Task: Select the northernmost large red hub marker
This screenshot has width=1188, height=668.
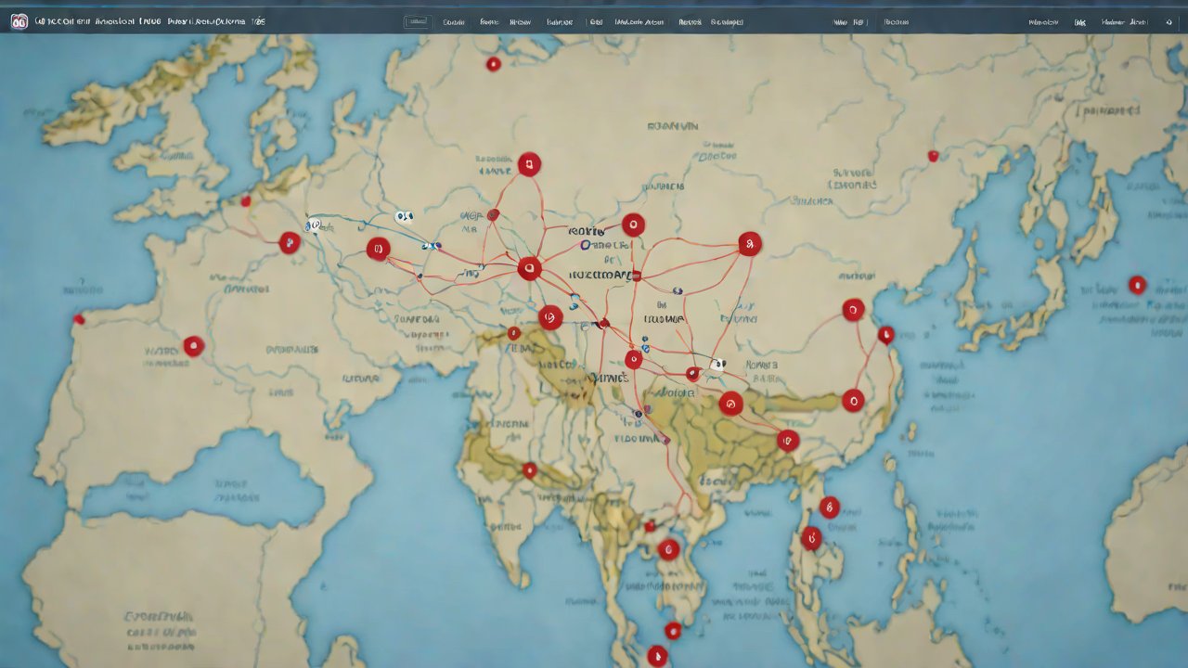Action: tap(529, 165)
